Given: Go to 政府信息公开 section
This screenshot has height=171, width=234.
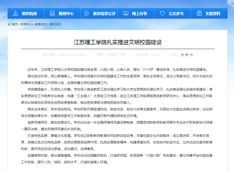Looking at the screenshot, I should click(x=104, y=14).
